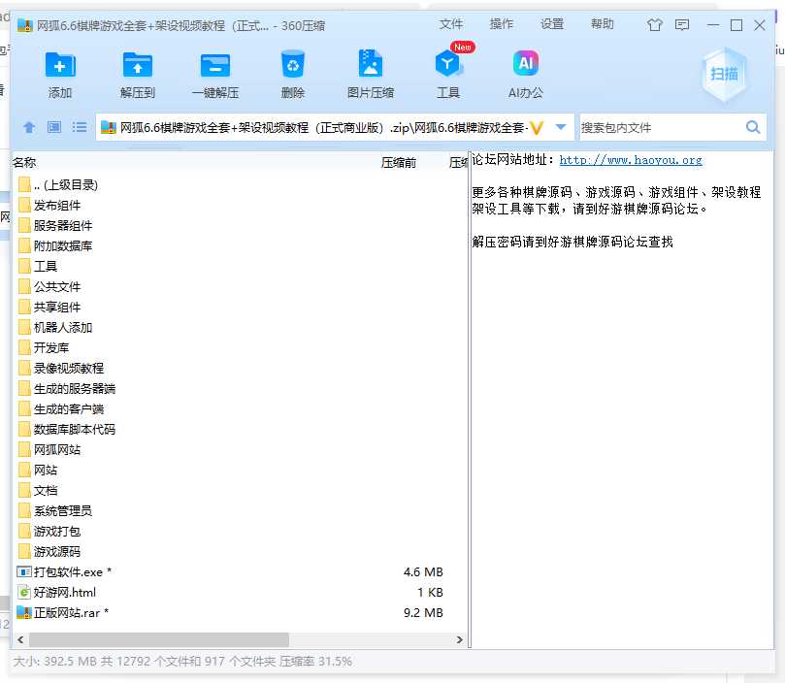This screenshot has height=683, width=785.
Task: Select the 数据库脚本代码 folder
Action: point(67,429)
